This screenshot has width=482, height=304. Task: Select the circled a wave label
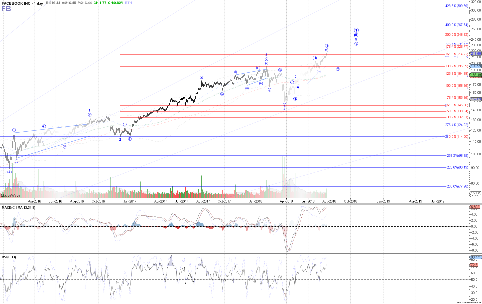click(x=270, y=90)
